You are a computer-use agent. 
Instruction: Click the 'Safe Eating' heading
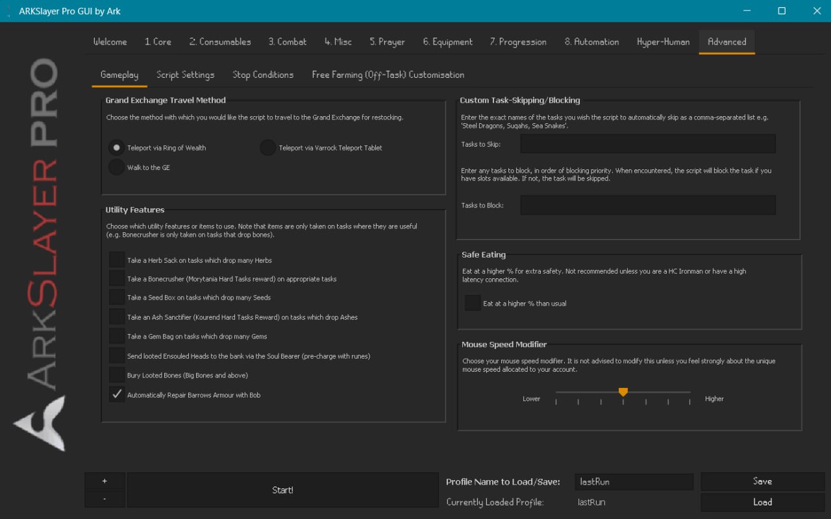coord(484,255)
